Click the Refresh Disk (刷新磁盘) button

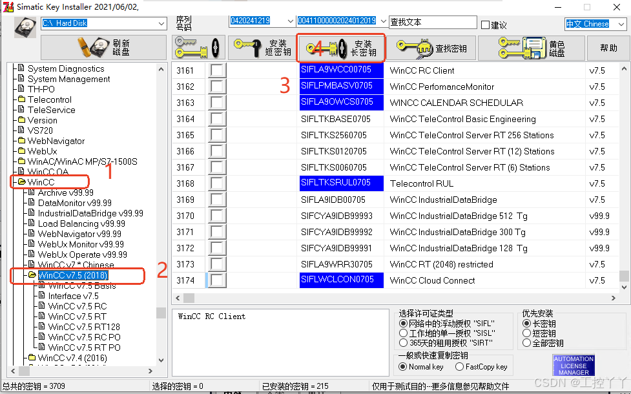104,48
